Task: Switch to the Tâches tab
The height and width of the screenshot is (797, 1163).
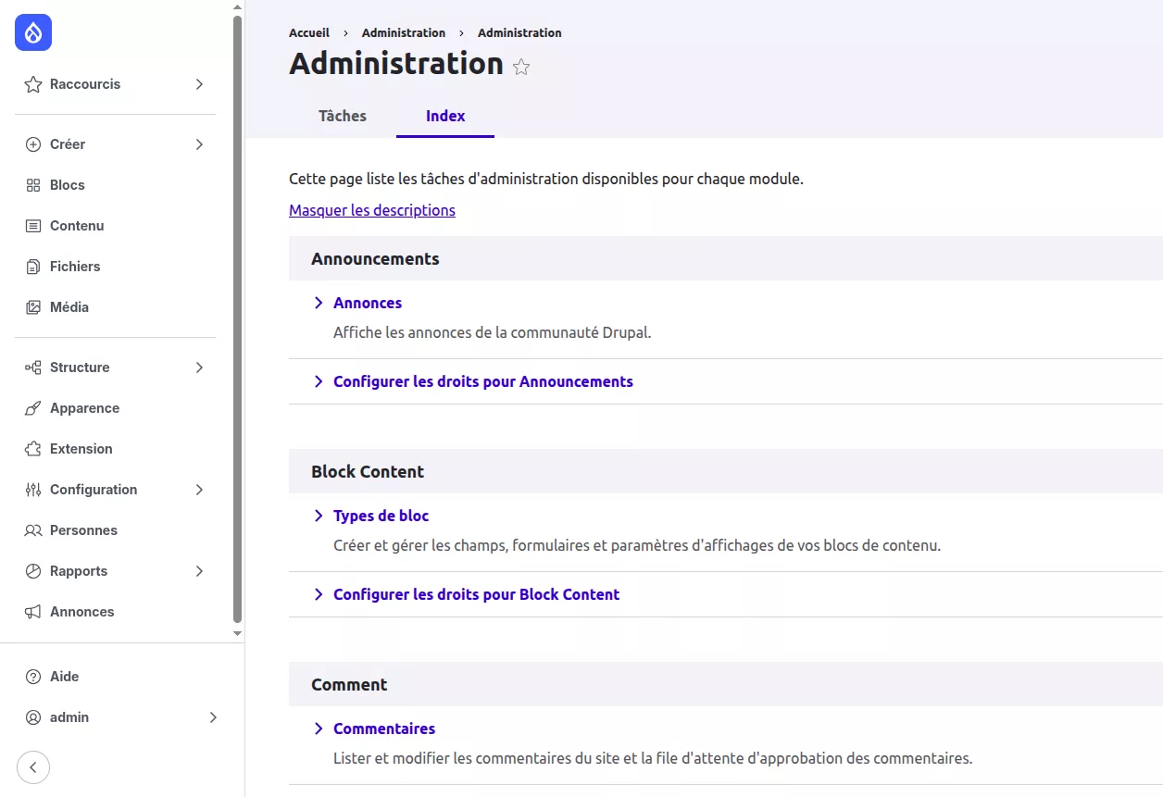Action: 343,116
